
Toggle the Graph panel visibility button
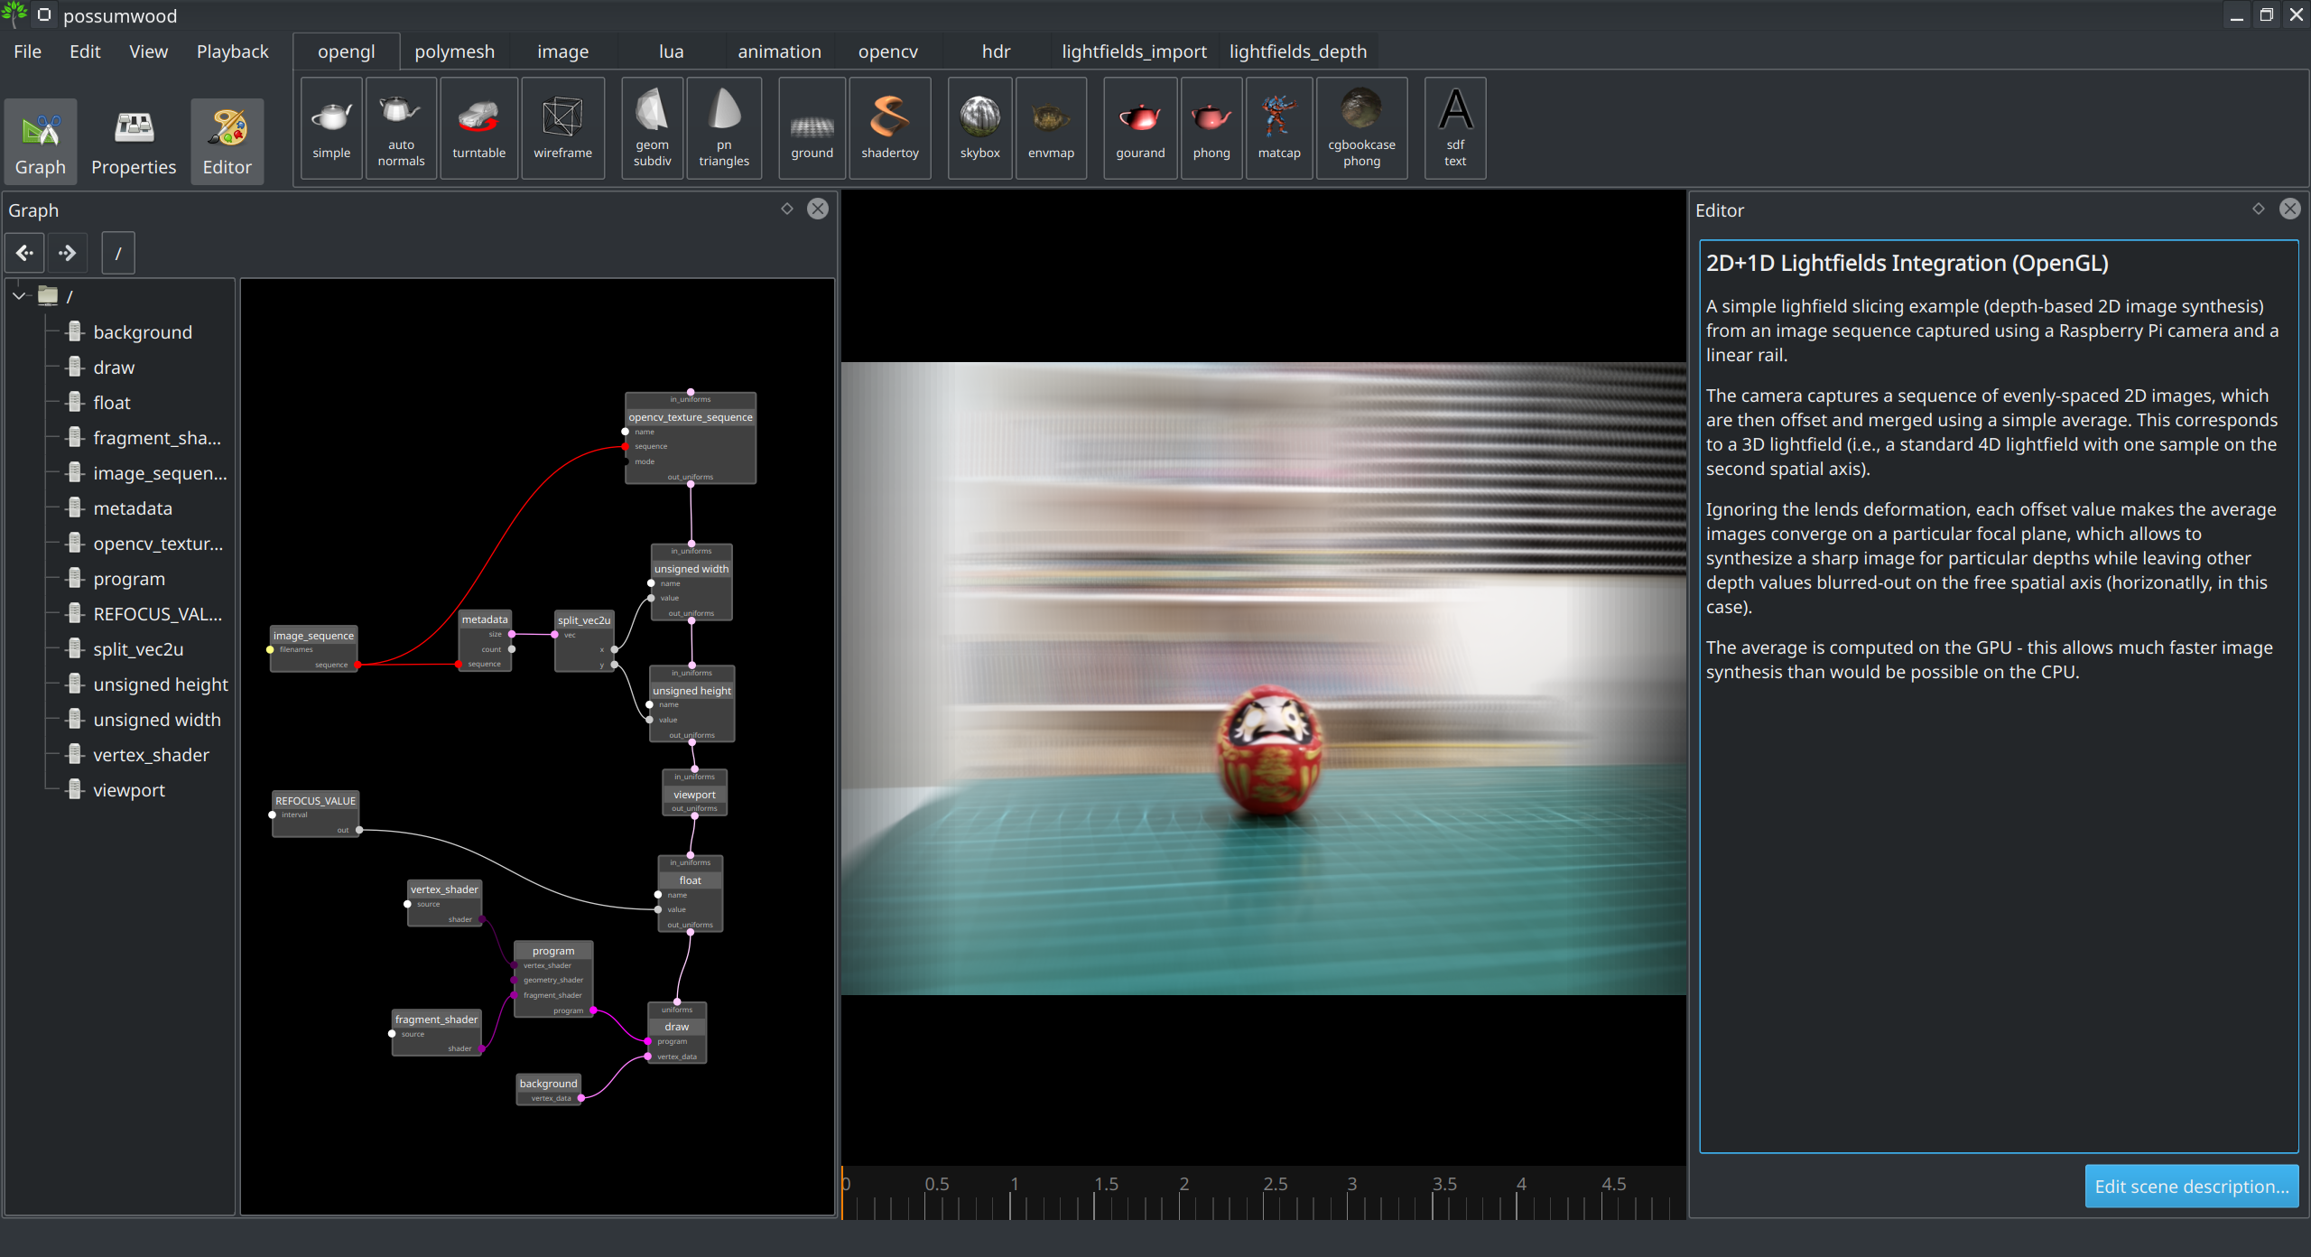[x=41, y=142]
